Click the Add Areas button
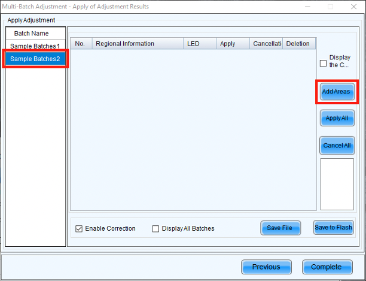366x281 pixels. [337, 92]
